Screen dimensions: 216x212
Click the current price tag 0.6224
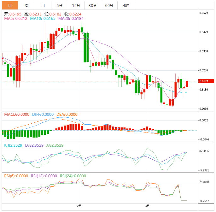pos(204,81)
